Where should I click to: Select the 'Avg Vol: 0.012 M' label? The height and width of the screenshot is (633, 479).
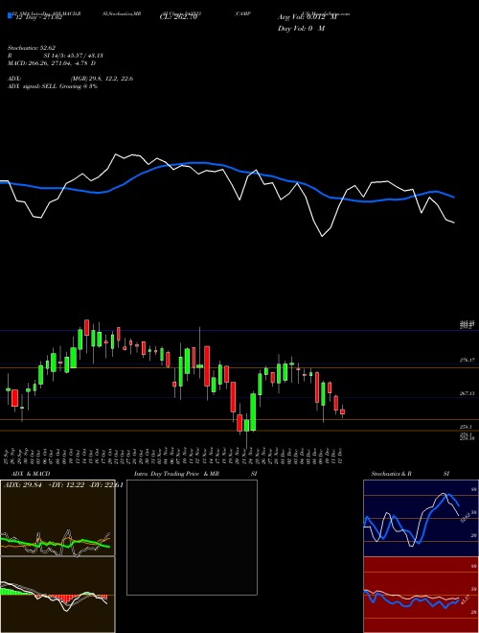(x=308, y=17)
